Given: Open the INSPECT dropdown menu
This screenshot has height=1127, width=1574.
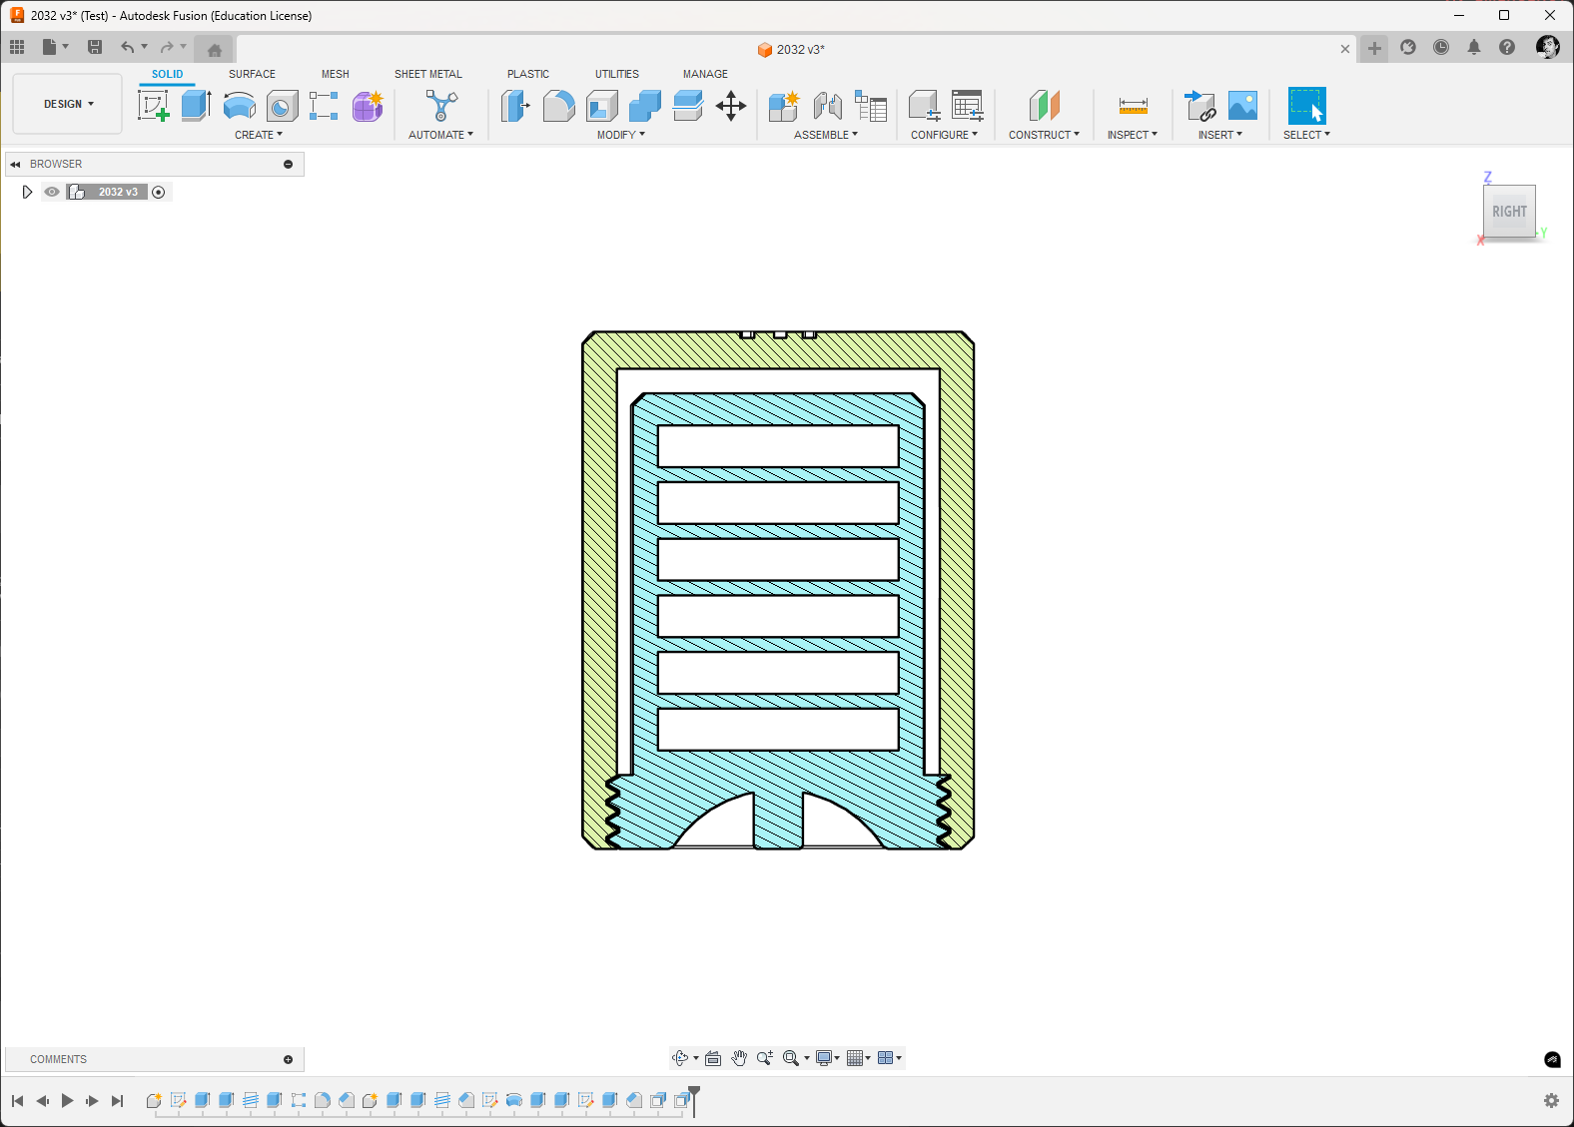Looking at the screenshot, I should pyautogui.click(x=1133, y=135).
